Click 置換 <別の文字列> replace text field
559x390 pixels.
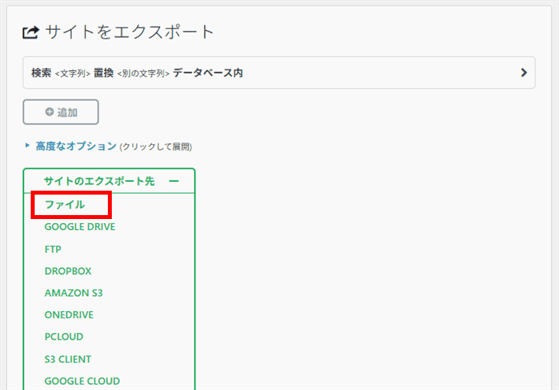point(131,72)
